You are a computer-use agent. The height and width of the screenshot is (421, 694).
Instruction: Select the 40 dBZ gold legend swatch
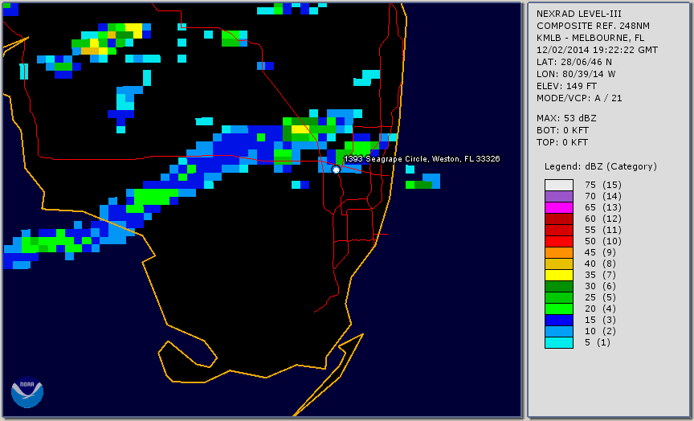click(x=558, y=264)
